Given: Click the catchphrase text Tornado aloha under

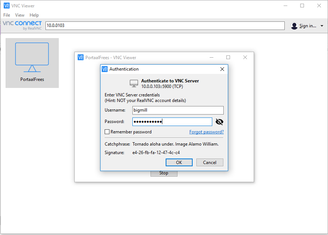Looking at the screenshot, I should pyautogui.click(x=153, y=144).
